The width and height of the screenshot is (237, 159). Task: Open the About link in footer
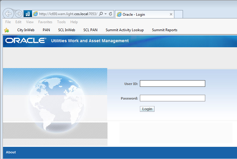point(11,152)
